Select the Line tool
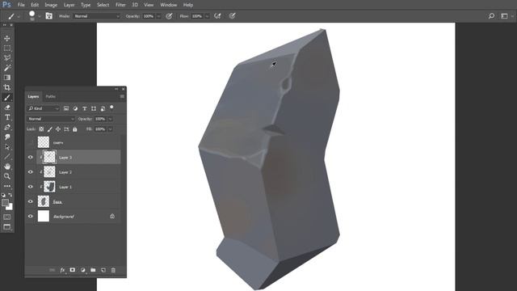 [7, 157]
